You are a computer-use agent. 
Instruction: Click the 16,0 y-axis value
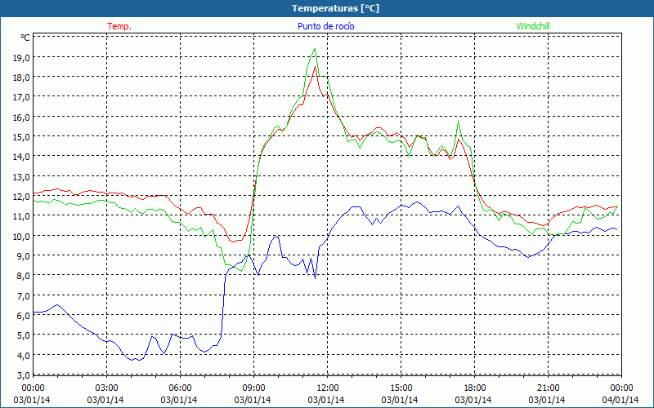click(x=21, y=117)
